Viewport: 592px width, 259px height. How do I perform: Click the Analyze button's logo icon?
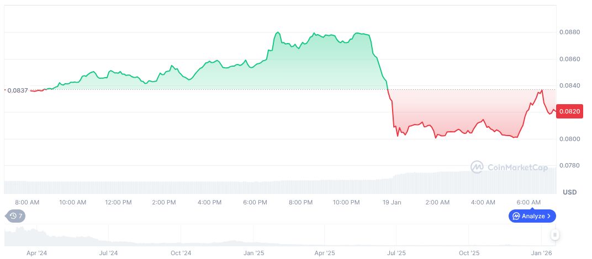[516, 216]
